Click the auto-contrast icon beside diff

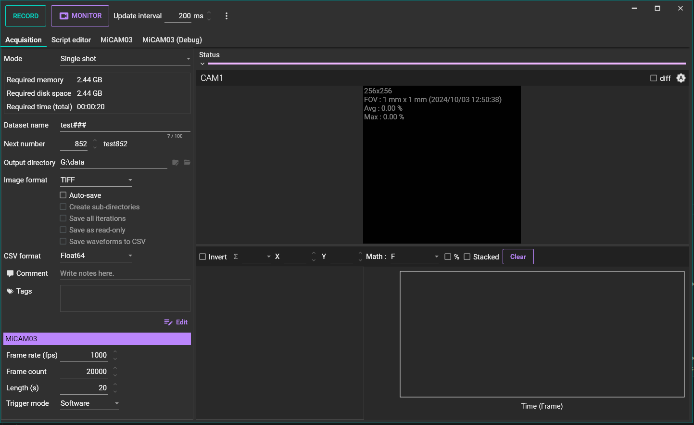coord(681,78)
